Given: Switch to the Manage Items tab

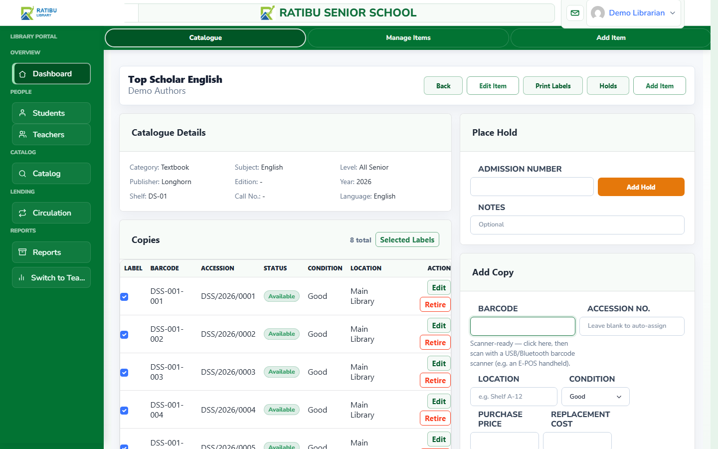Looking at the screenshot, I should [408, 38].
